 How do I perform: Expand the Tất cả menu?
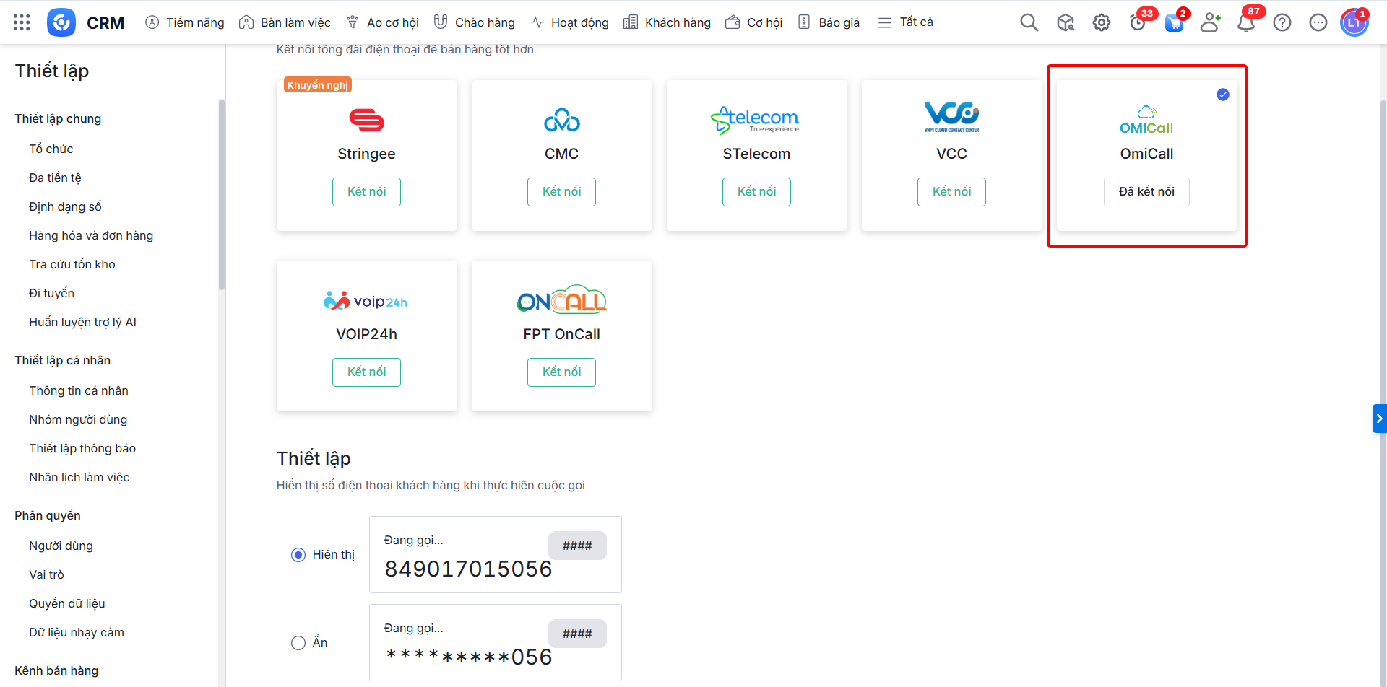click(906, 22)
